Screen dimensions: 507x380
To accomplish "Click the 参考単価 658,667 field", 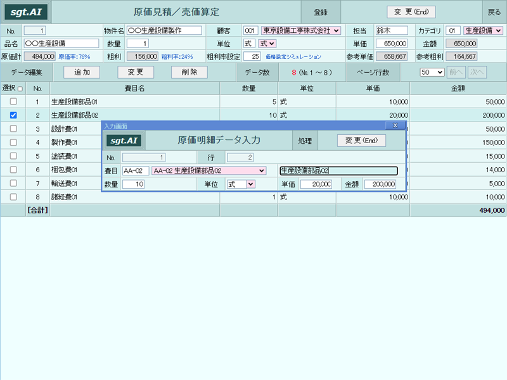I will 392,56.
